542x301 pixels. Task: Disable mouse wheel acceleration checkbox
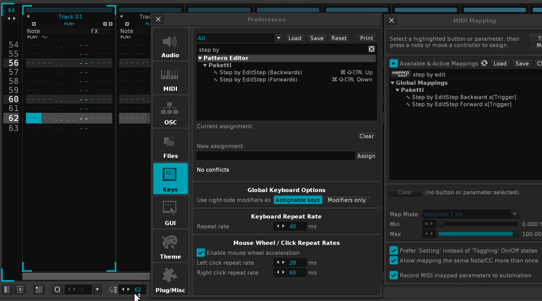coord(201,253)
